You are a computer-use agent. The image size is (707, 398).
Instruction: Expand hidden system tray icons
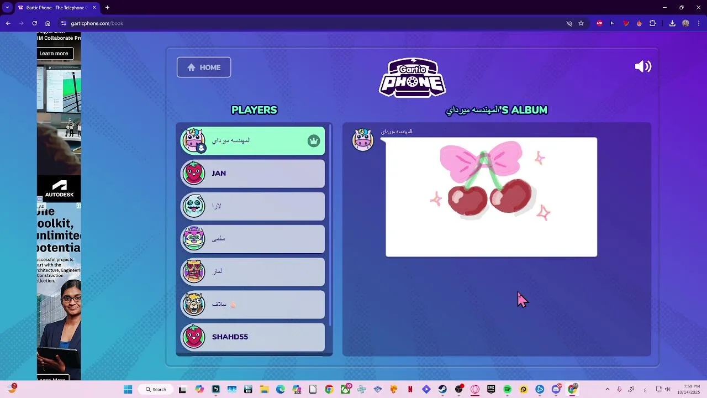coord(608,390)
